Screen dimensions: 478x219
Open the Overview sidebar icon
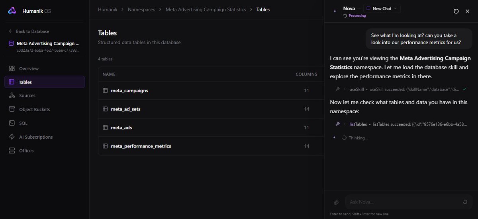(x=12, y=68)
